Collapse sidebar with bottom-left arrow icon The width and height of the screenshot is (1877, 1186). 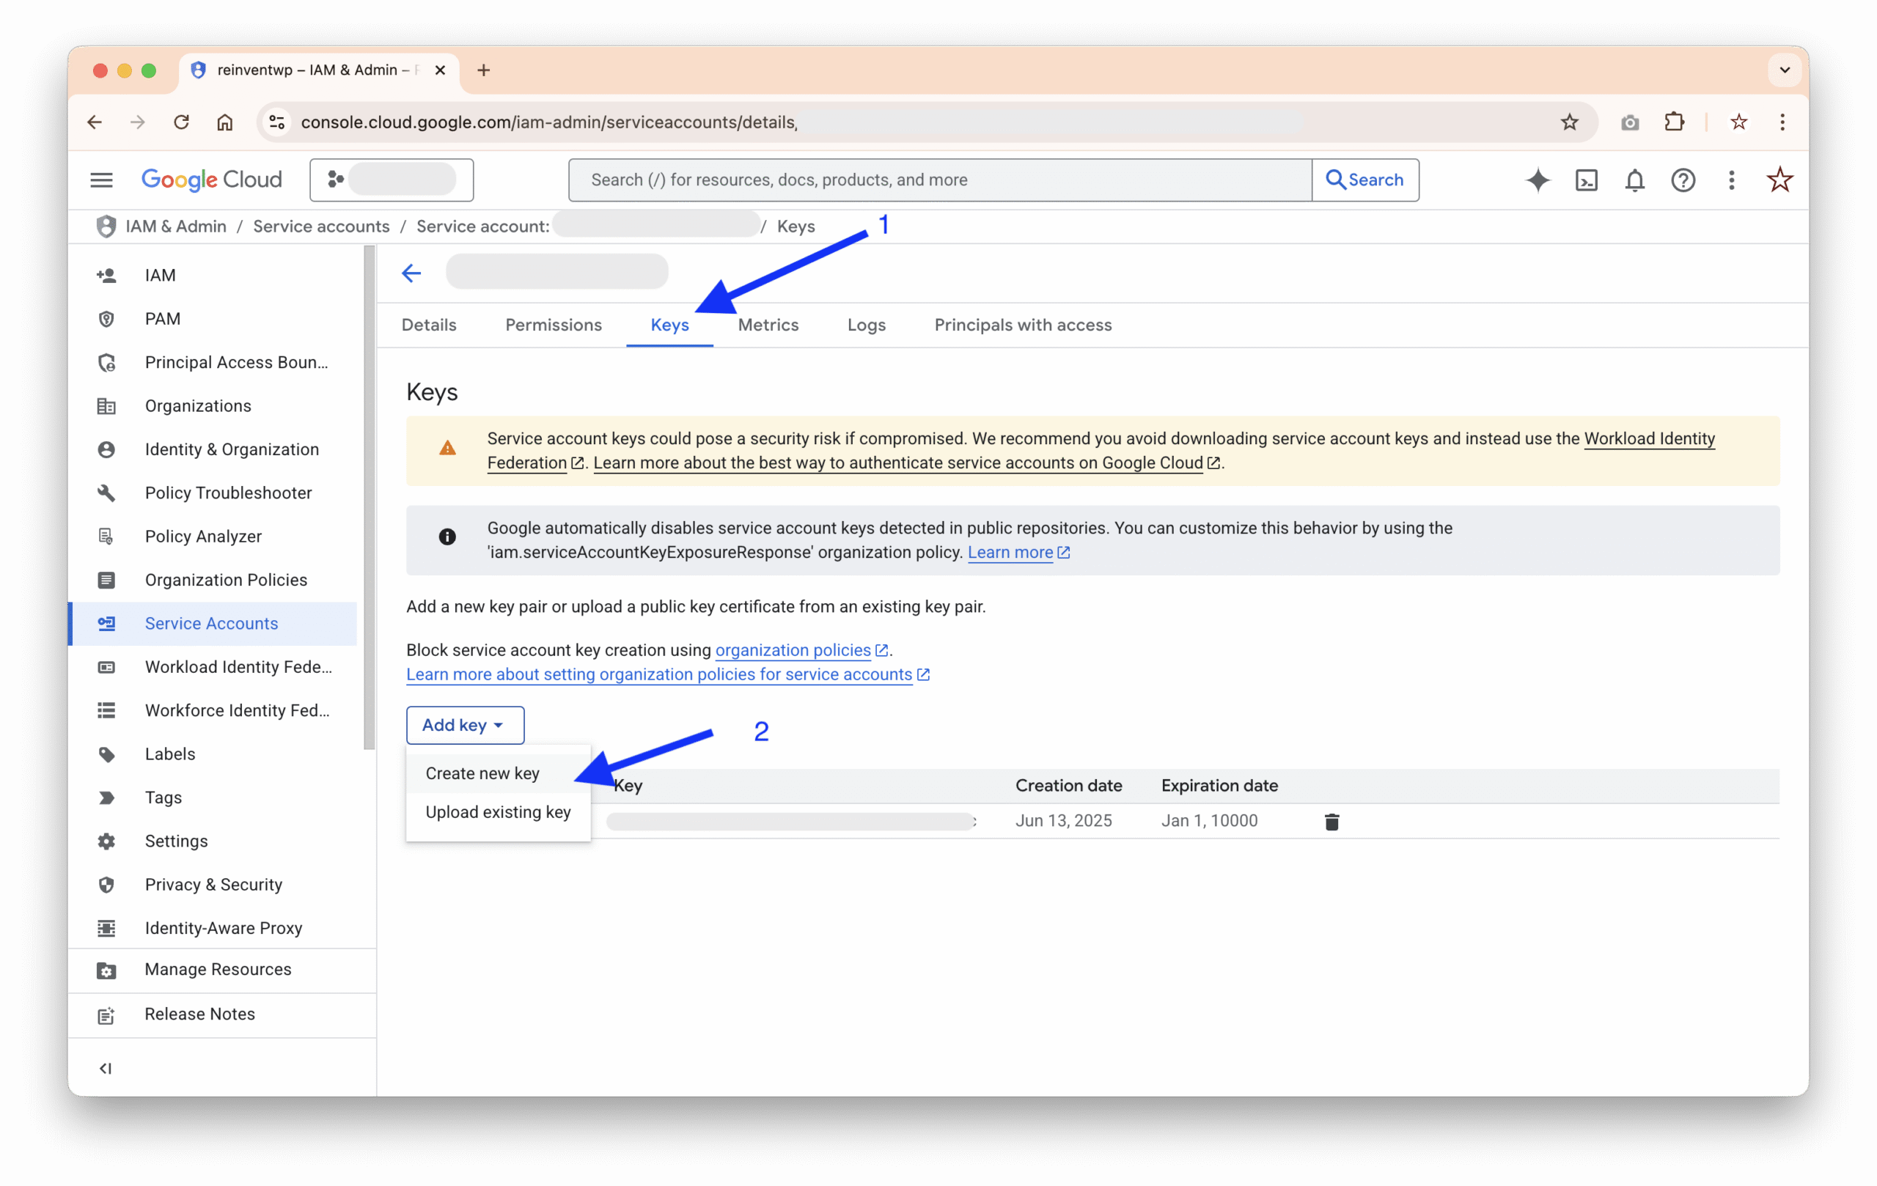(106, 1068)
